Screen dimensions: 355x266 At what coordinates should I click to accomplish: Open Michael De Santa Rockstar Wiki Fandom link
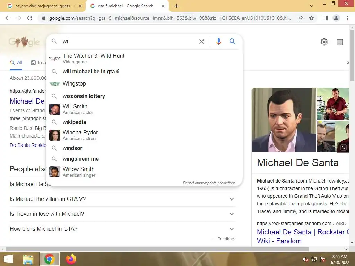point(303,237)
